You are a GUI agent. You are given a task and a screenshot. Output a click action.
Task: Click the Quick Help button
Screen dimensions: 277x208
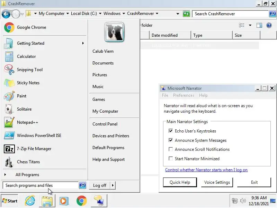coord(180,182)
